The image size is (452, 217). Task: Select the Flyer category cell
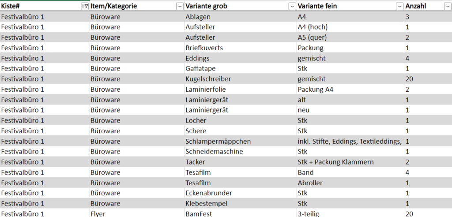click(x=136, y=213)
